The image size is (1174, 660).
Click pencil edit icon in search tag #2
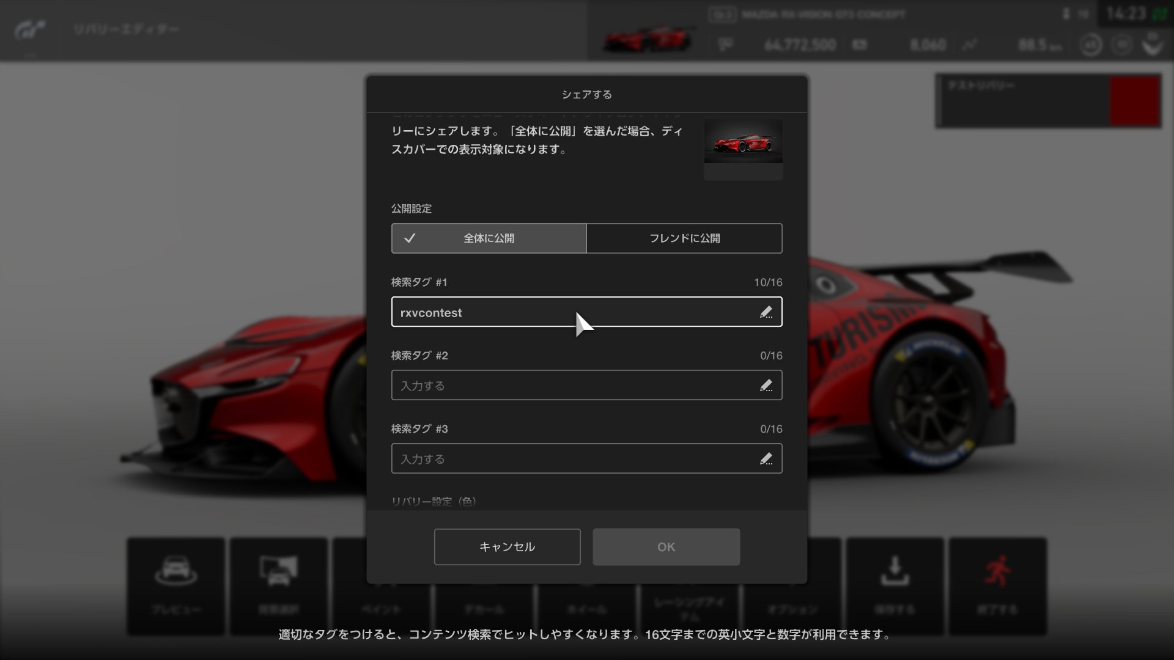point(766,386)
